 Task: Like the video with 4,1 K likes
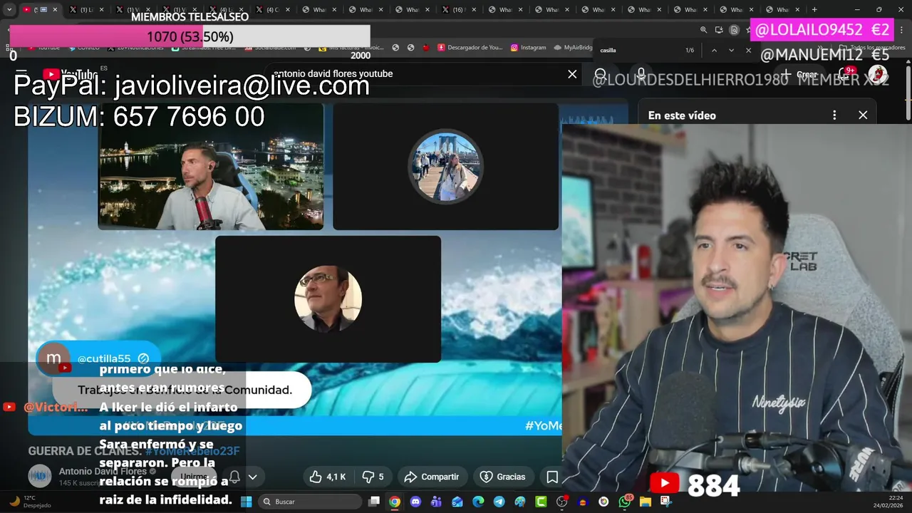pos(328,477)
